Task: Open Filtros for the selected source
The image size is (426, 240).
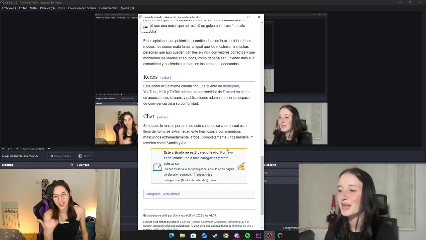Action: click(x=85, y=156)
